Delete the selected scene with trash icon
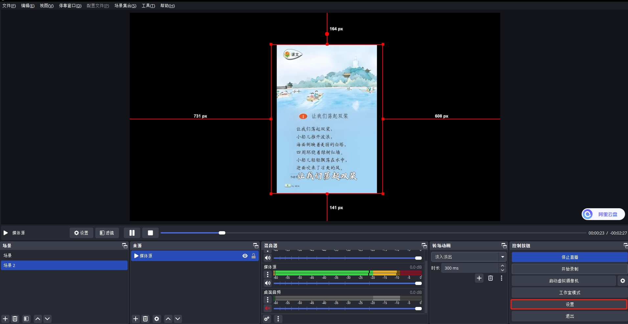 [x=15, y=319]
